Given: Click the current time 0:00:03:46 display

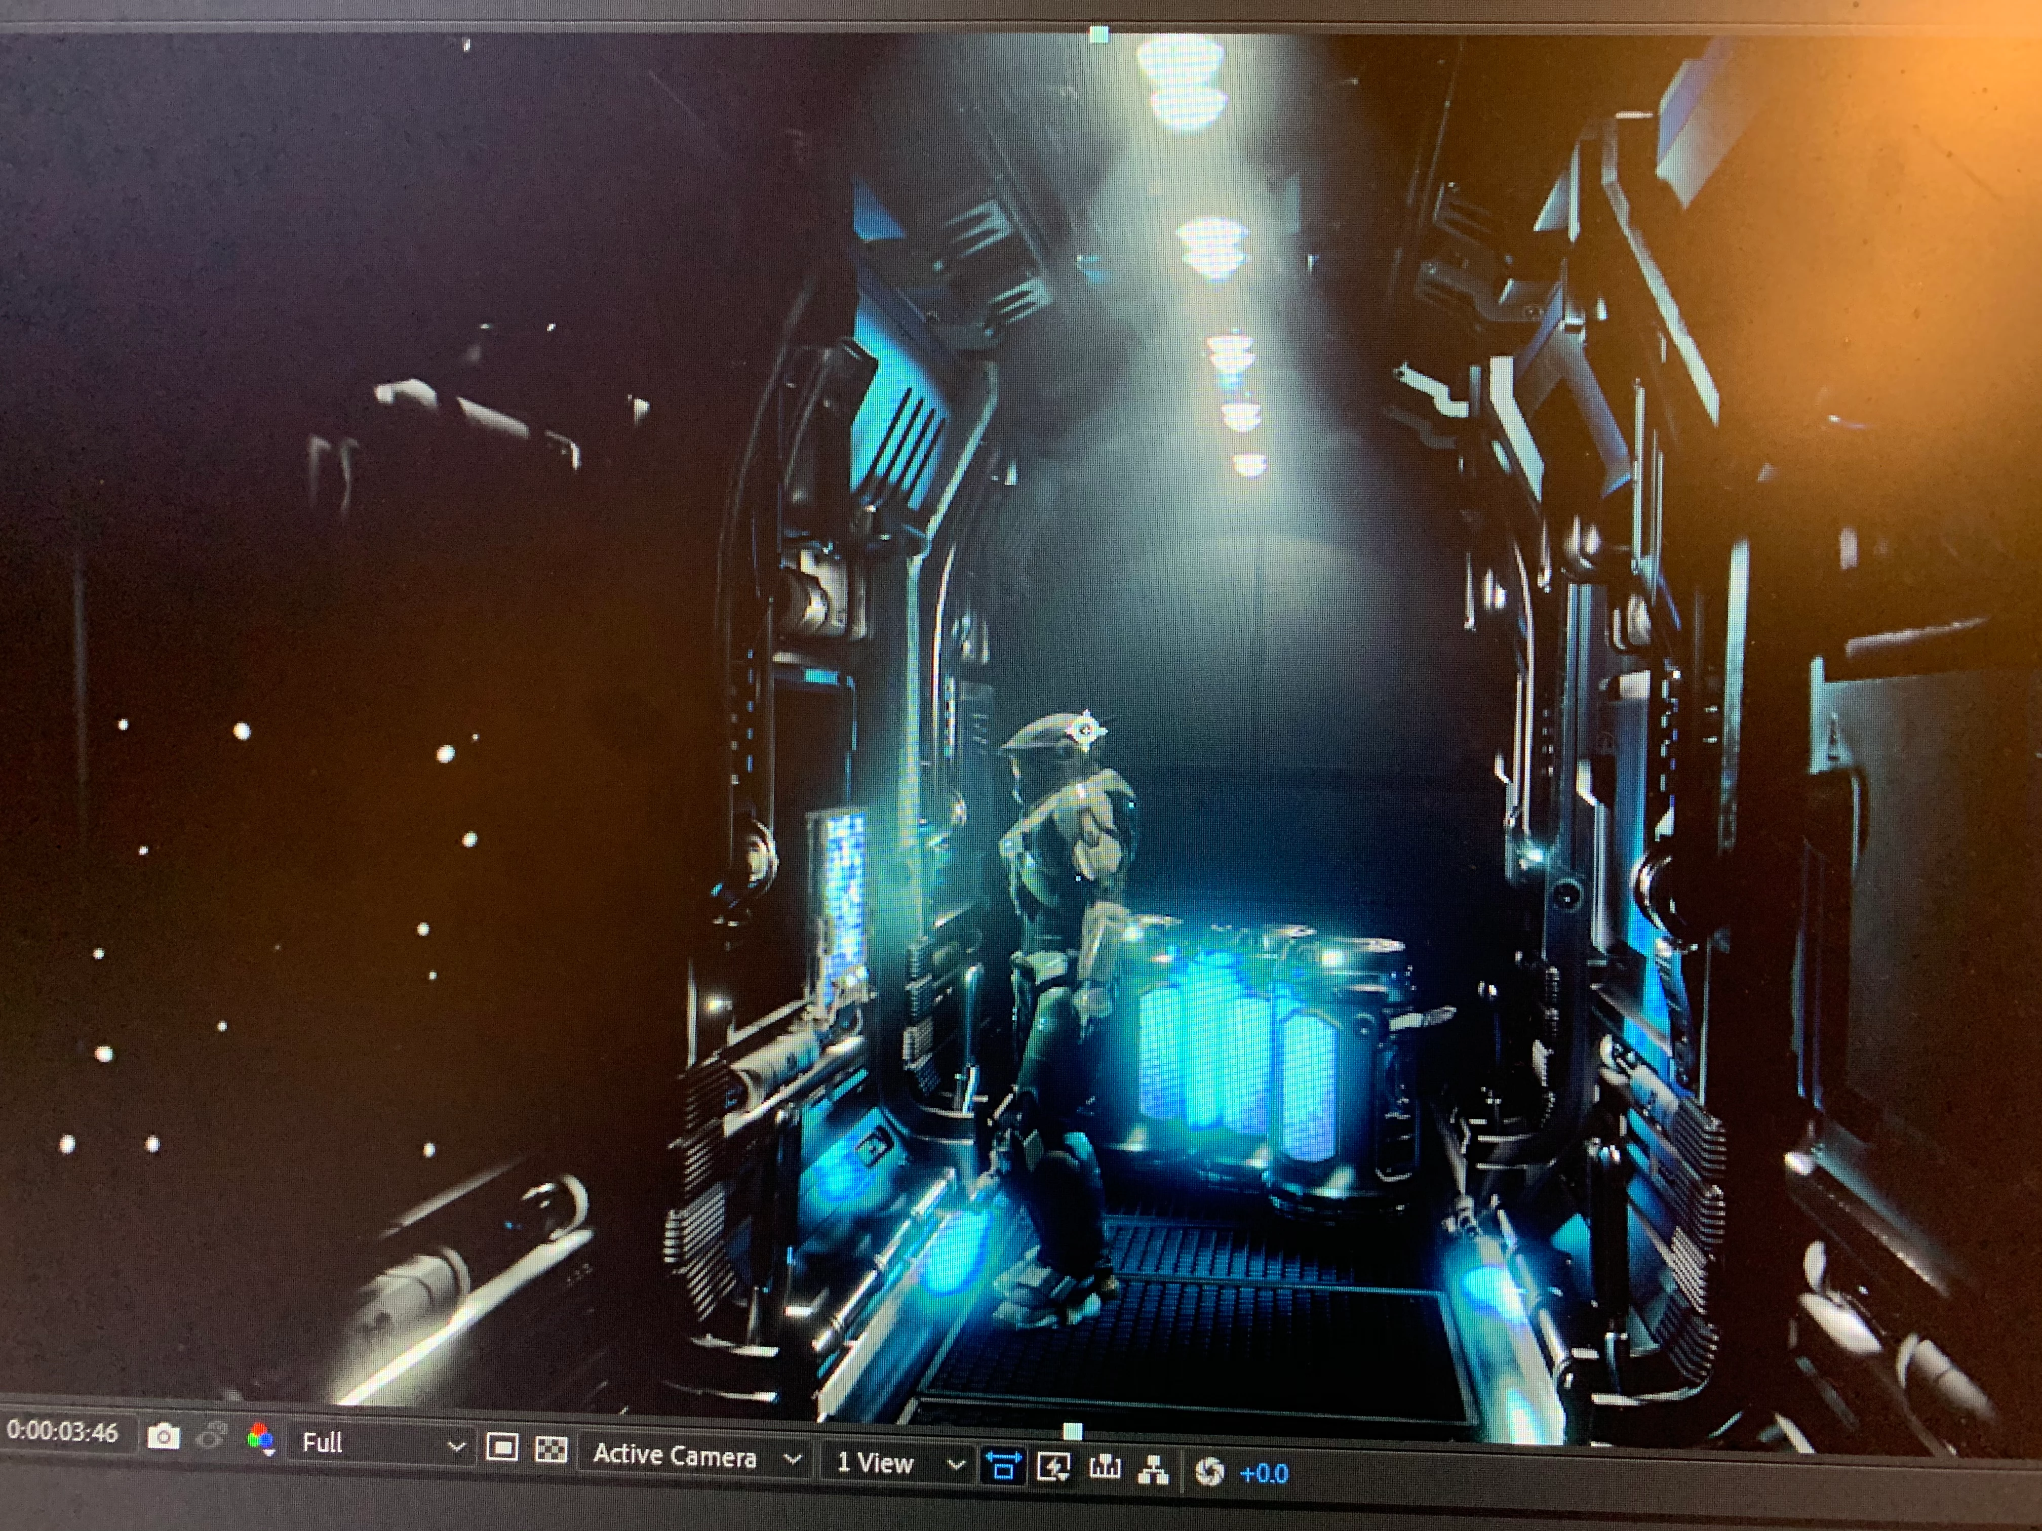Looking at the screenshot, I should [x=62, y=1431].
